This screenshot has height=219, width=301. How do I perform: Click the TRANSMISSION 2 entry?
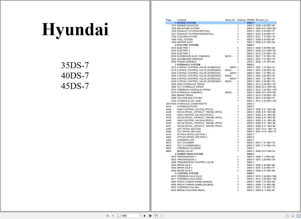[187, 159]
